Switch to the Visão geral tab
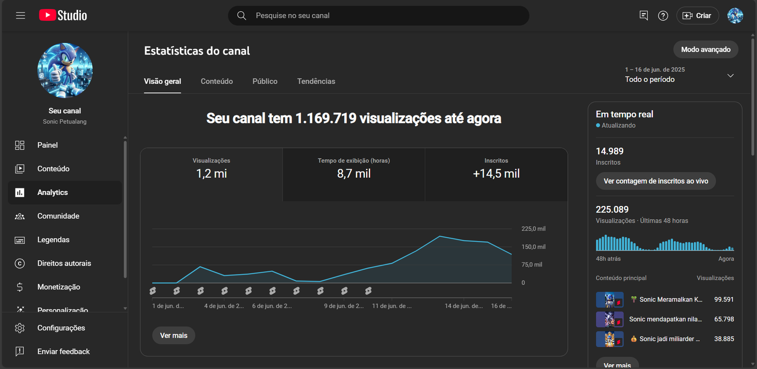 [162, 81]
